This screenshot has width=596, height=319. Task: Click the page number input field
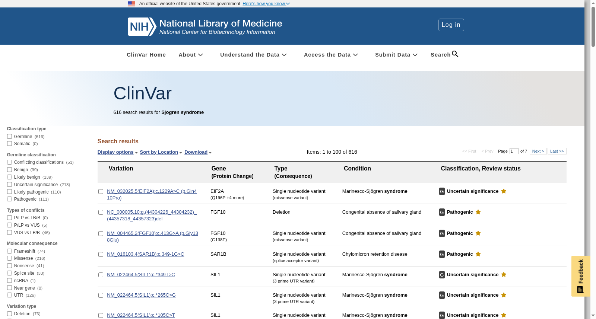pos(514,151)
